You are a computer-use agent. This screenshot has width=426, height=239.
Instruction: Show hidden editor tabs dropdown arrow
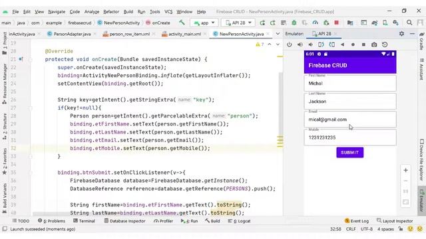[x=278, y=34]
